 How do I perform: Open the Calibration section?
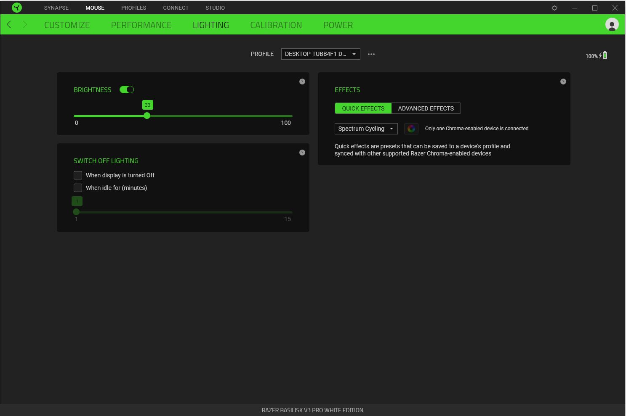[x=276, y=25]
